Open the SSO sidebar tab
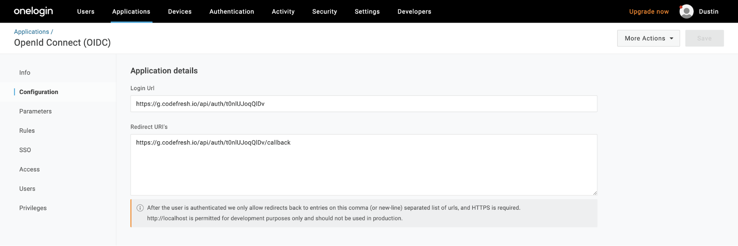The height and width of the screenshot is (246, 738). [x=25, y=150]
